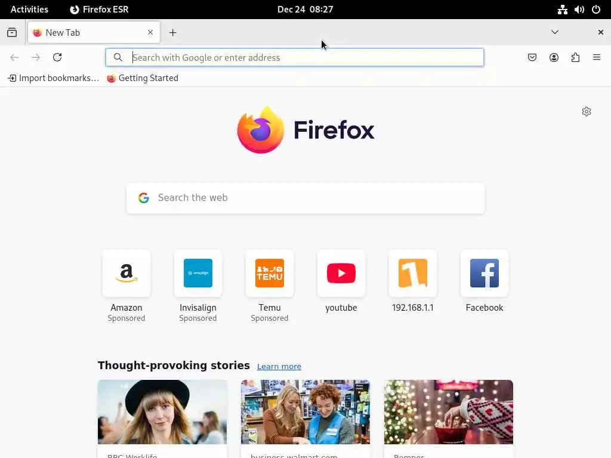
Task: Click the Thought-provoking stories heading
Action: tap(174, 366)
